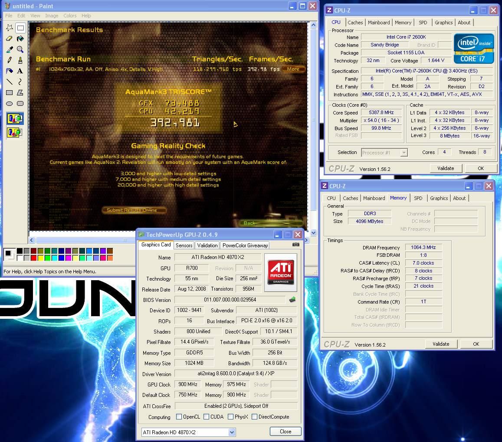Viewport: 502px width, 442px height.
Task: Tick the OpenCL checkbox in GPU-Z
Action: (179, 417)
